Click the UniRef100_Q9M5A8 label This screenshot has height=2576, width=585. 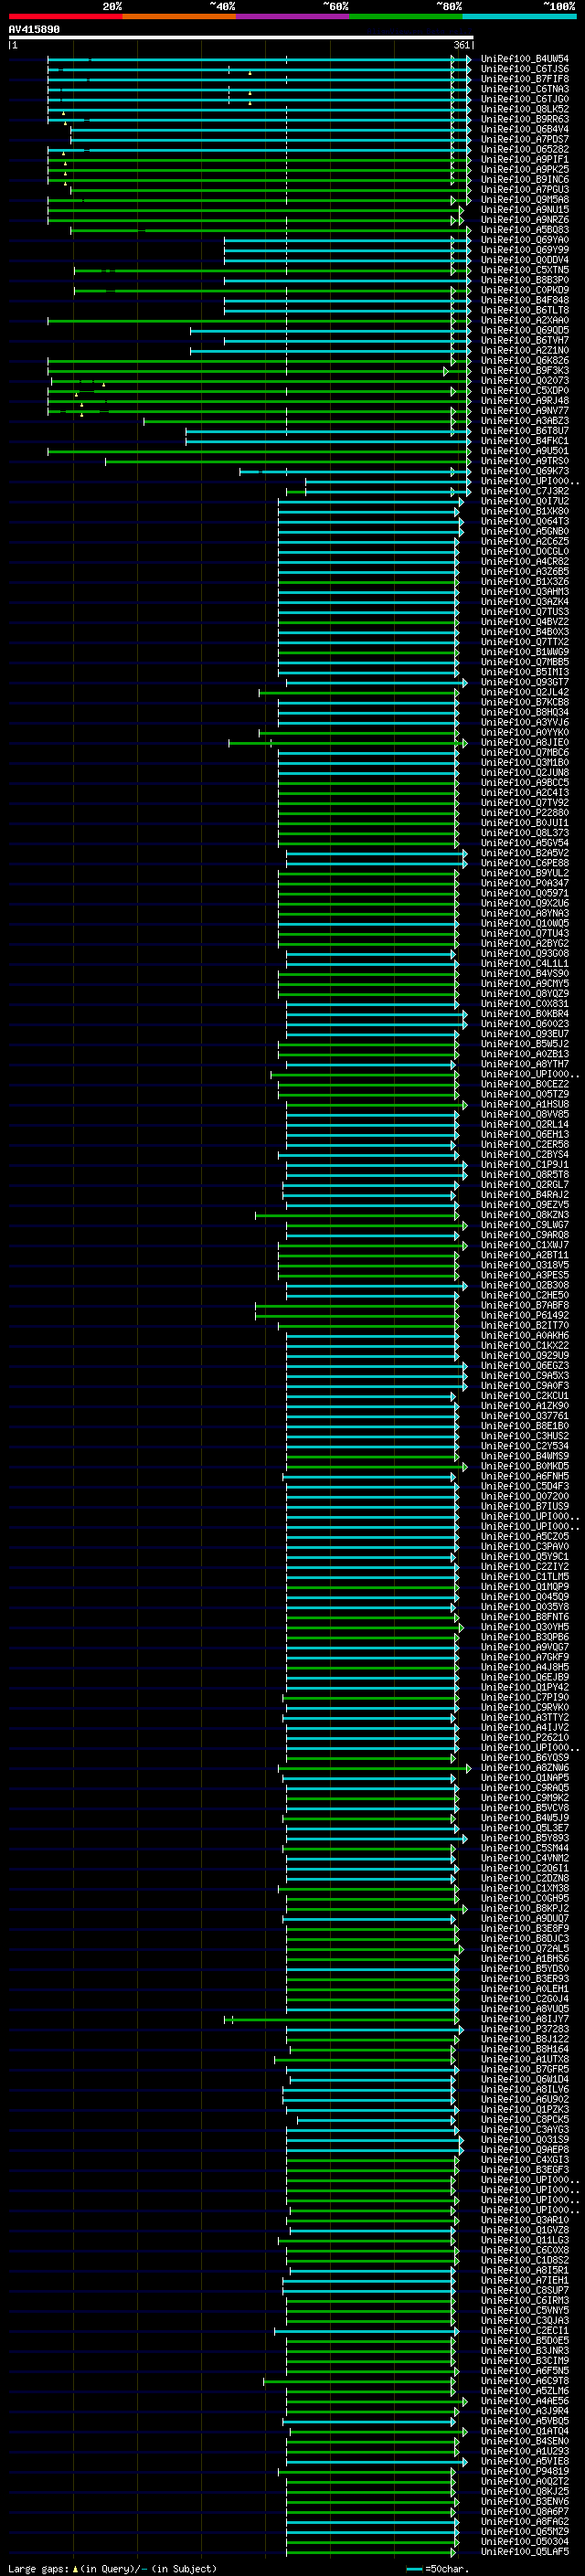coord(525,200)
